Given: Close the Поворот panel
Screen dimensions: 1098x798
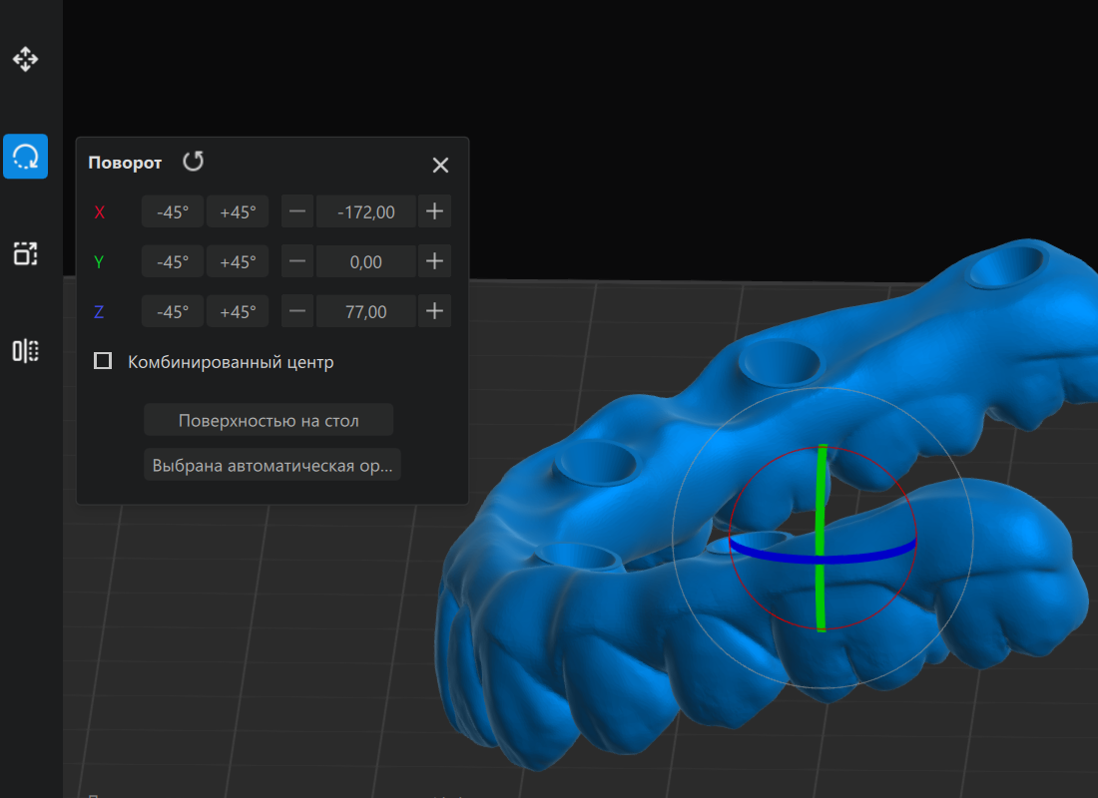Looking at the screenshot, I should click(x=440, y=166).
